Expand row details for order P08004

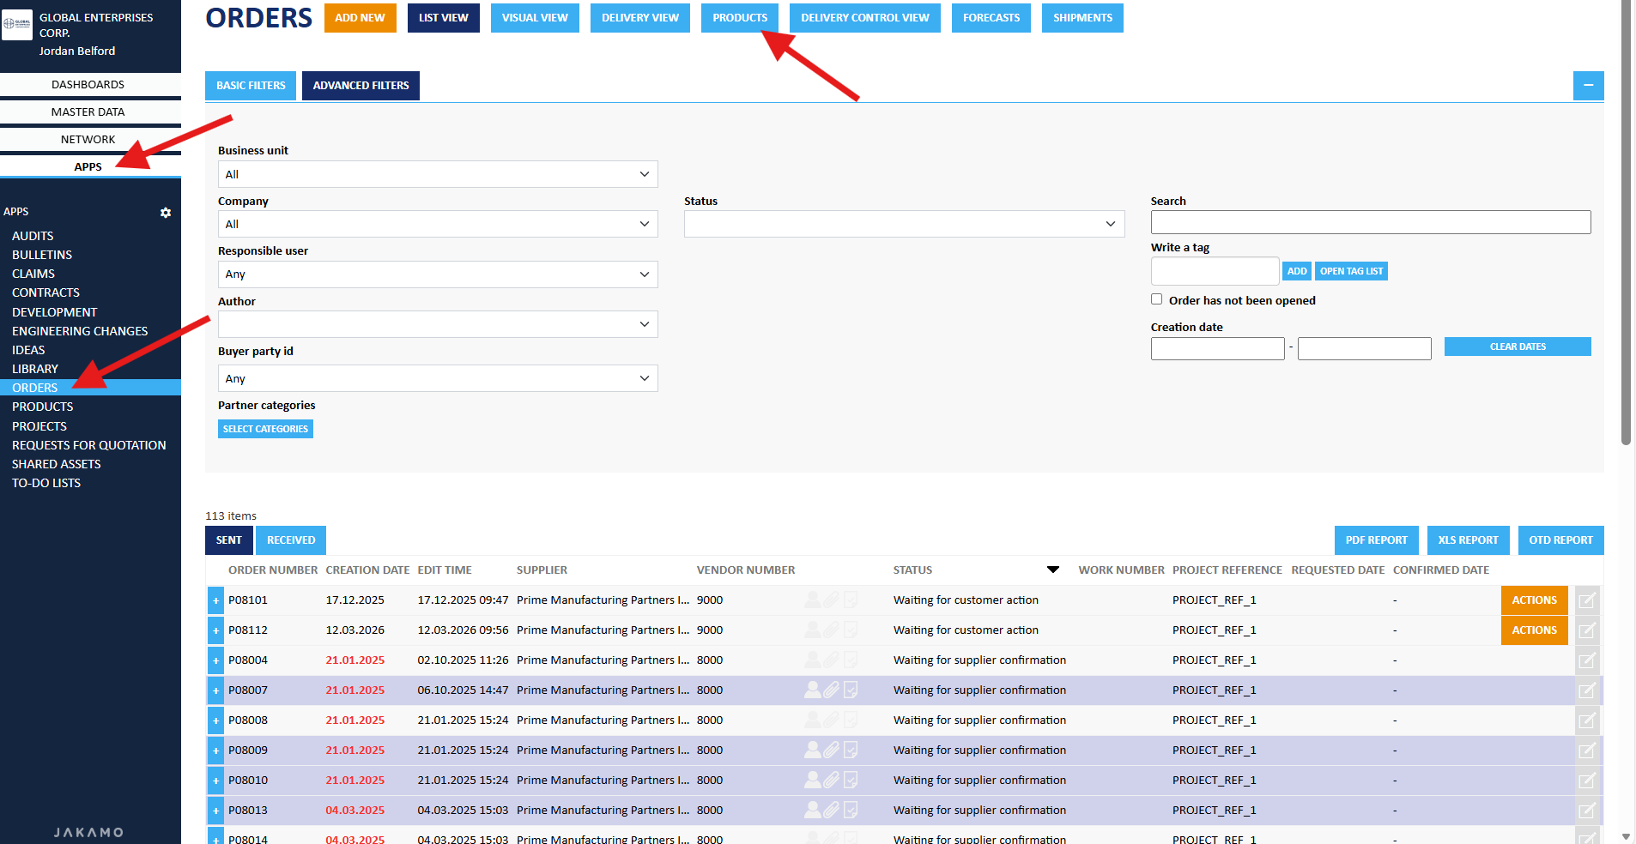215,660
